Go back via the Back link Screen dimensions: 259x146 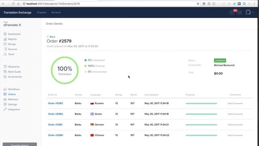point(51,37)
